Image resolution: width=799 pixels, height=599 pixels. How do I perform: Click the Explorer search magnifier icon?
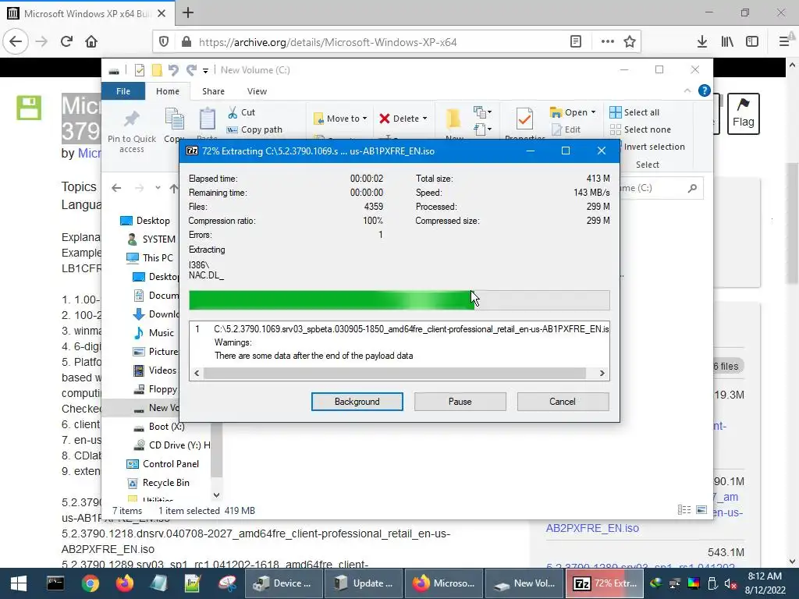pos(692,188)
